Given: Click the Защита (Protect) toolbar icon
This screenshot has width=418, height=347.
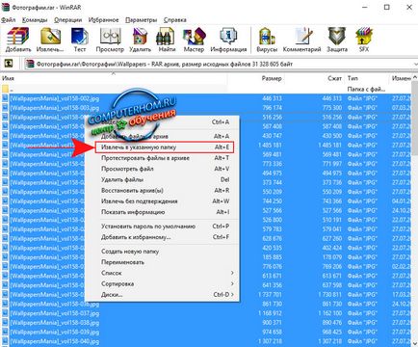Looking at the screenshot, I should 337,40.
